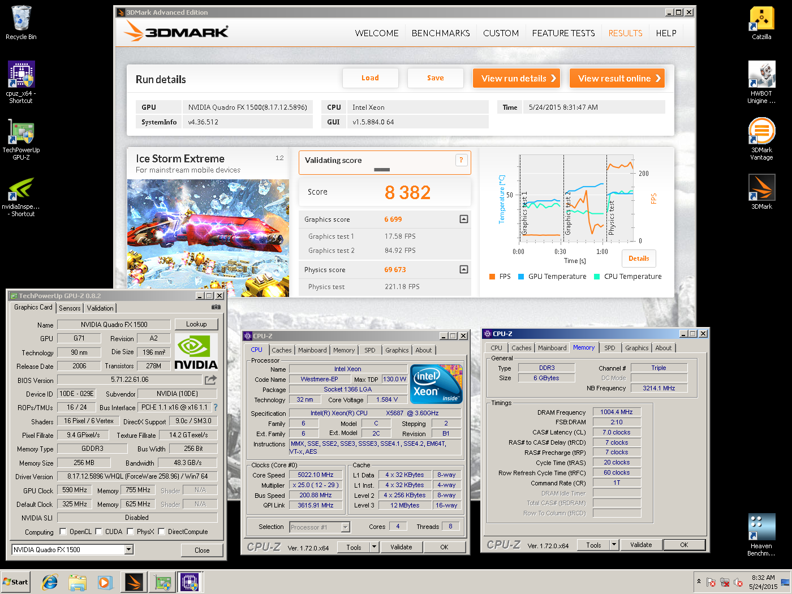792x594 pixels.
Task: Collapse the Graphics score section
Action: click(464, 219)
